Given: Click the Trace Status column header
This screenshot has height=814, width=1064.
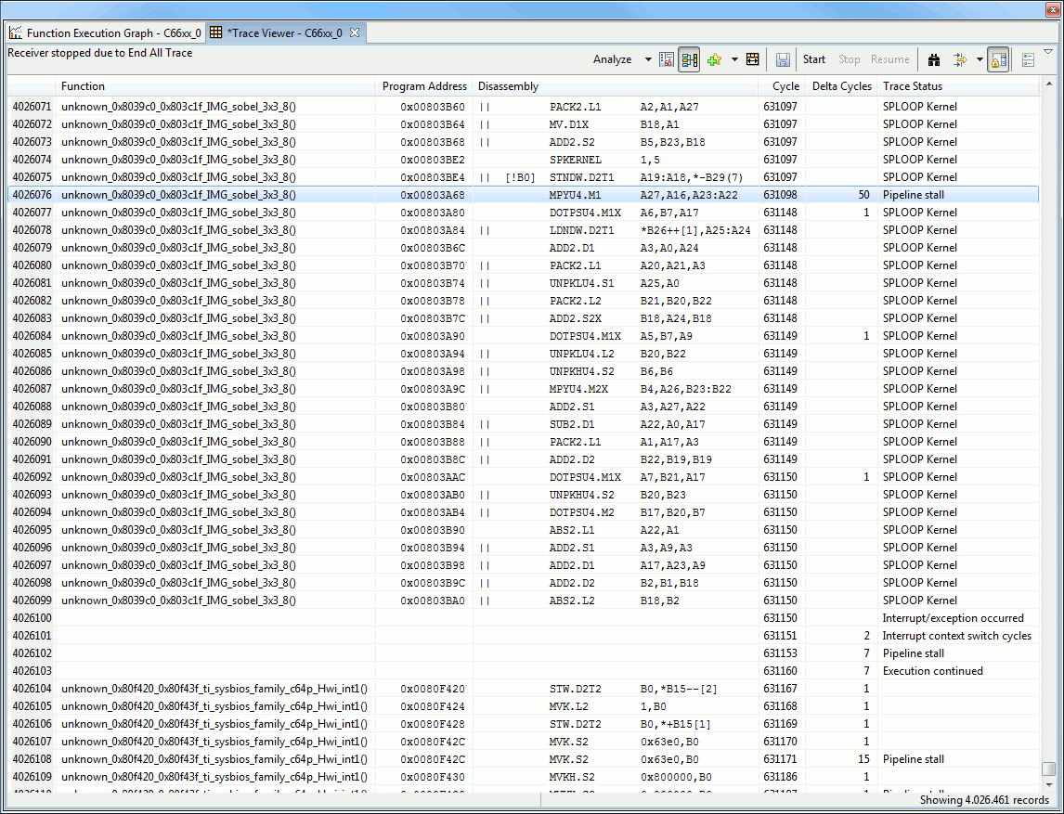Looking at the screenshot, I should click(958, 86).
